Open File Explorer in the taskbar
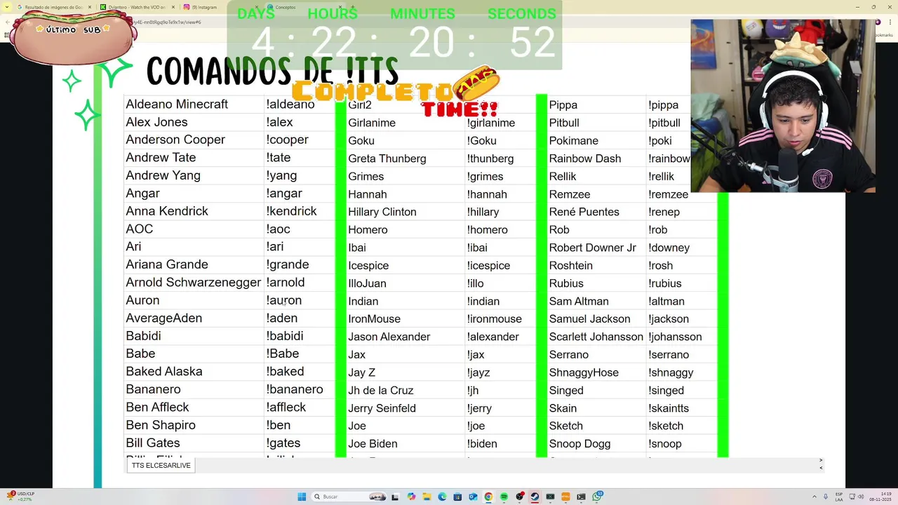 [427, 497]
